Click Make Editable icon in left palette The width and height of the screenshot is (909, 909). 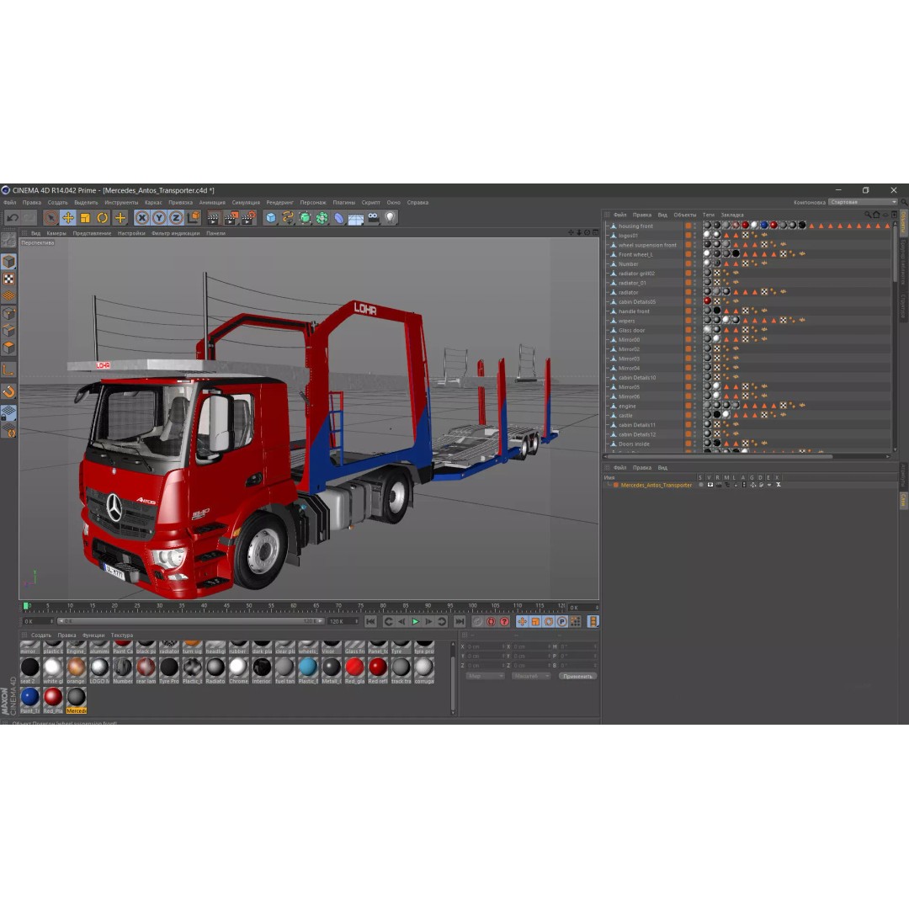[8, 239]
